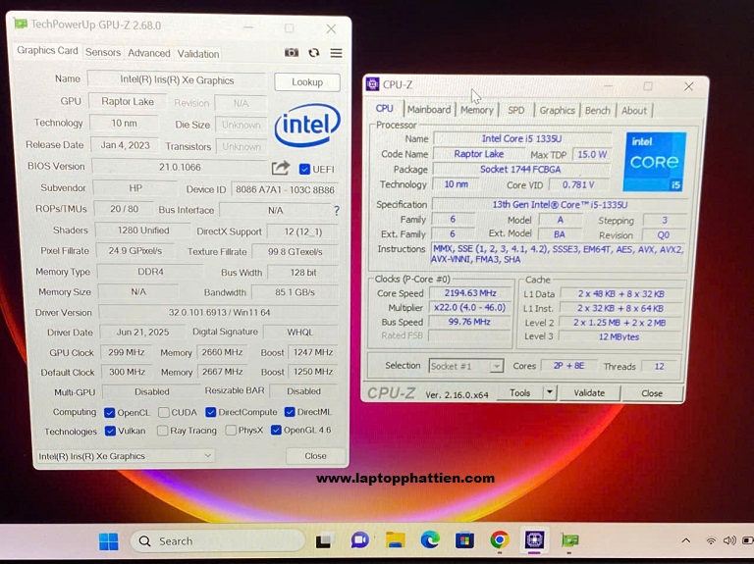This screenshot has width=754, height=564.
Task: Open File Explorer from the taskbar
Action: click(395, 540)
